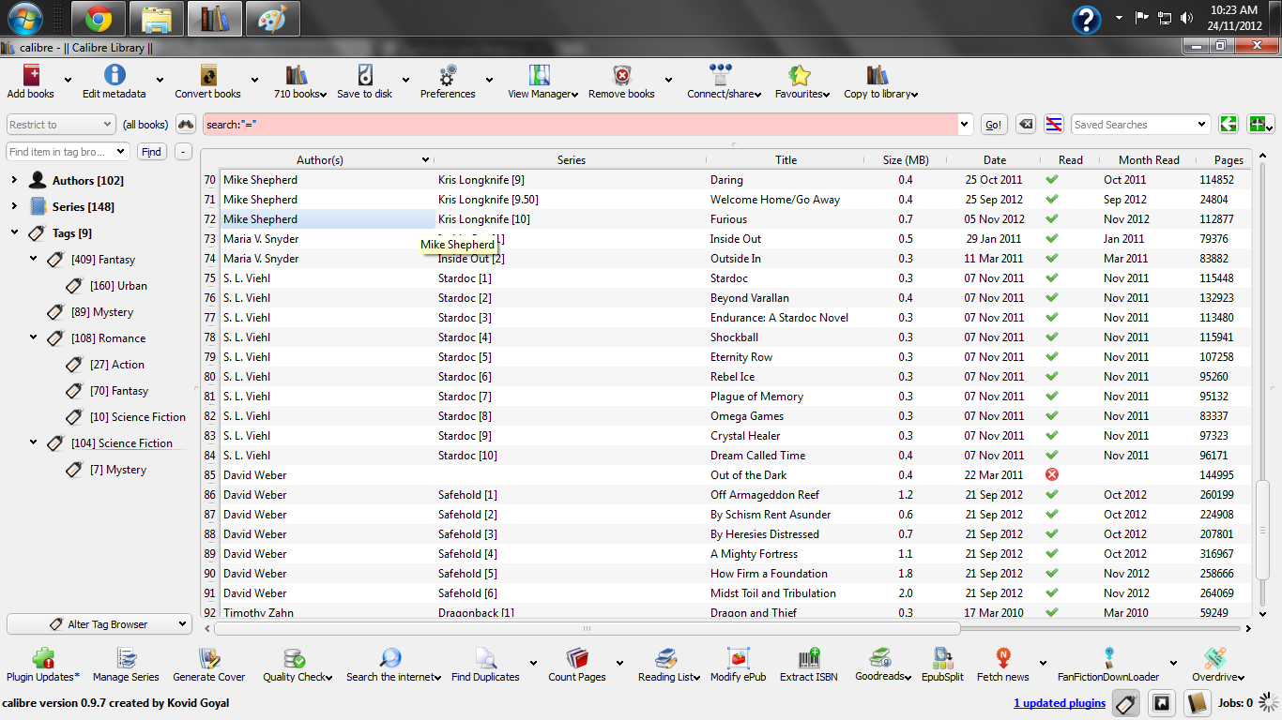Clear the current search with the reset icon
The image size is (1282, 720).
click(x=1026, y=125)
